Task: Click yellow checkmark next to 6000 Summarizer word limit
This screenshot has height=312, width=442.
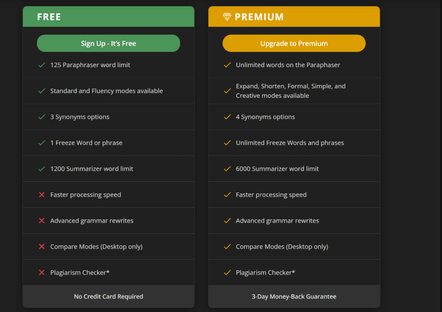Action: tap(227, 169)
